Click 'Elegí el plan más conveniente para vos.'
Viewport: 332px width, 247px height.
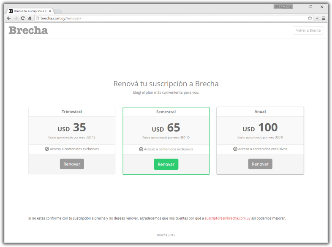[x=166, y=92]
